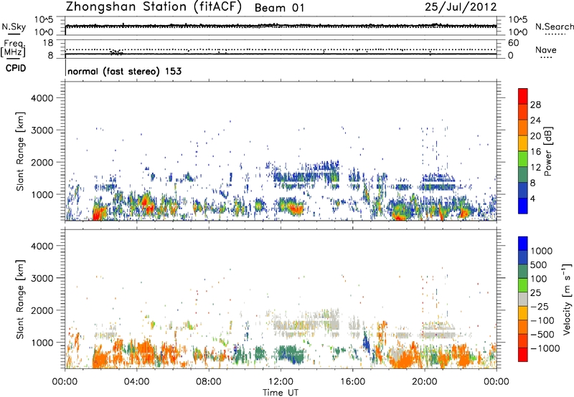574x397 pixels.
Task: Click the N.Sky solid line legend sample
Action: [x=14, y=34]
